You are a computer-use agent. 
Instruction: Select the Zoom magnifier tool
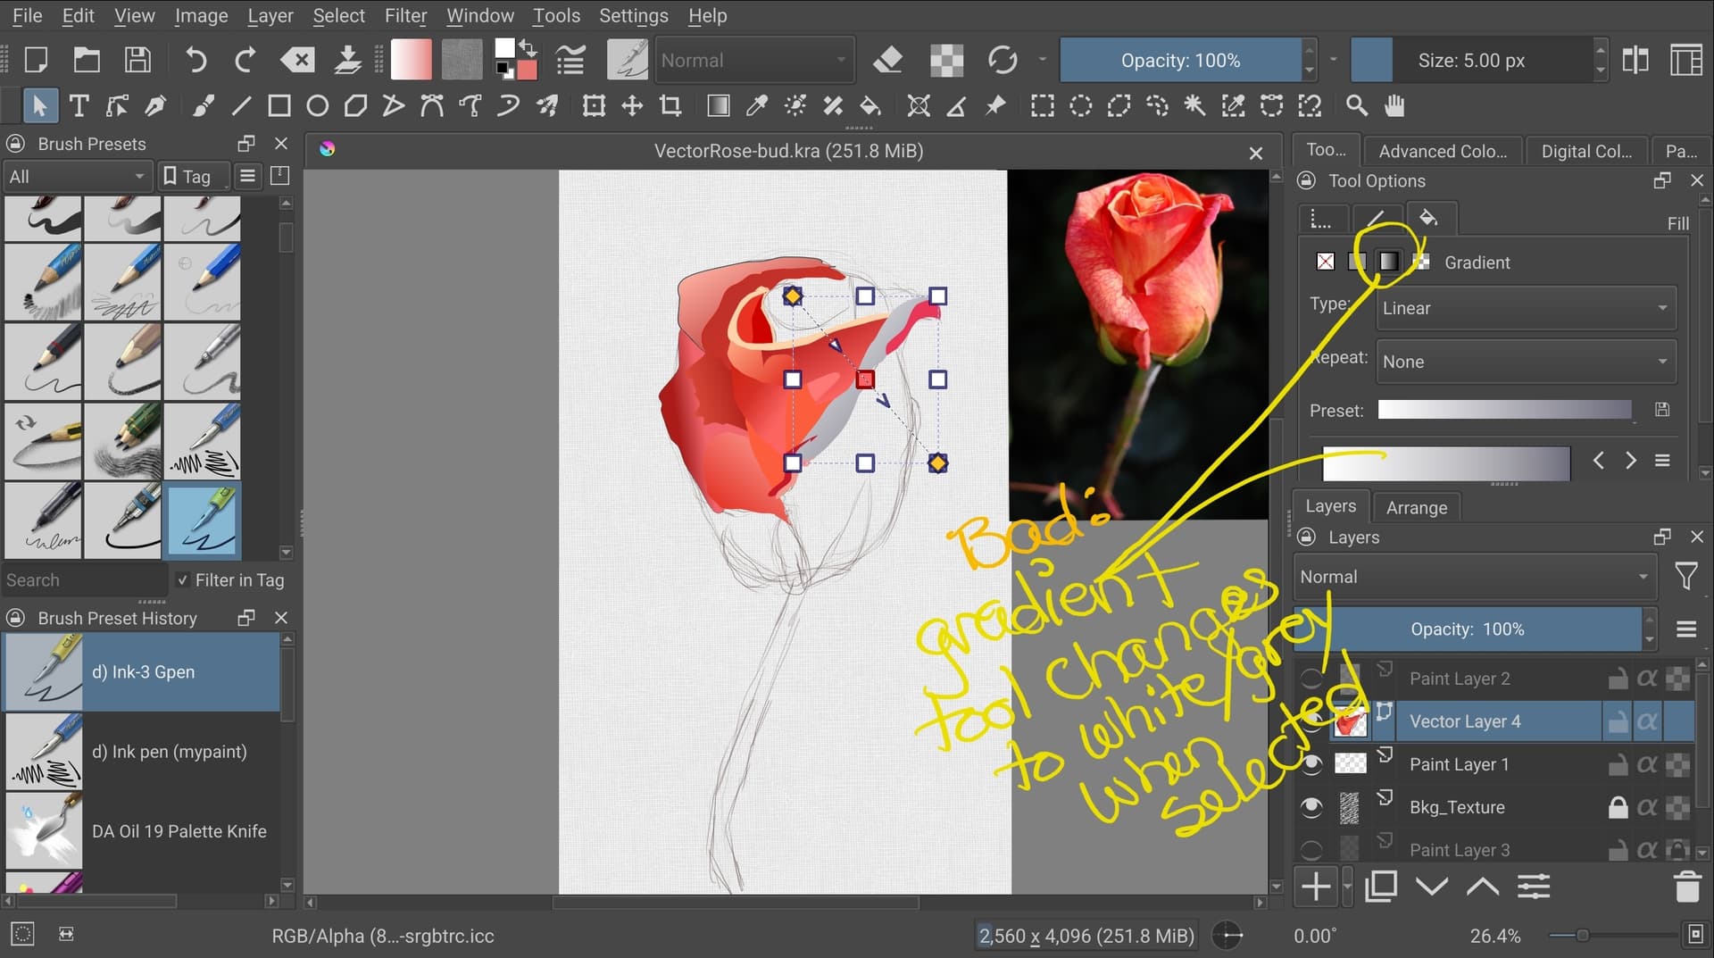(1356, 106)
